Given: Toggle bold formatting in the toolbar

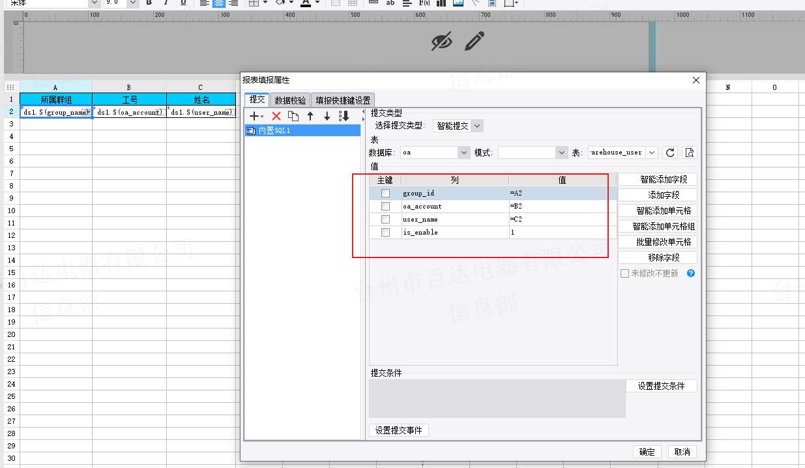Looking at the screenshot, I should click(x=149, y=3).
